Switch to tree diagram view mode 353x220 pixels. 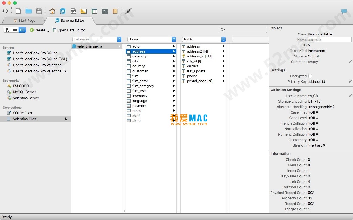pos(7,30)
